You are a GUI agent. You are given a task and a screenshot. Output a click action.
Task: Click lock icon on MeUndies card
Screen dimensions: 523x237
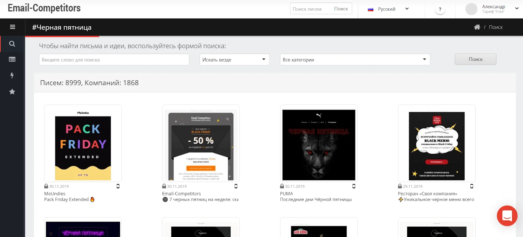click(x=46, y=186)
